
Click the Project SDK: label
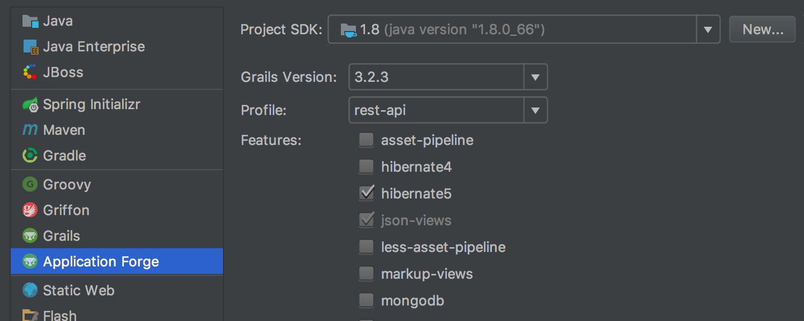(281, 29)
